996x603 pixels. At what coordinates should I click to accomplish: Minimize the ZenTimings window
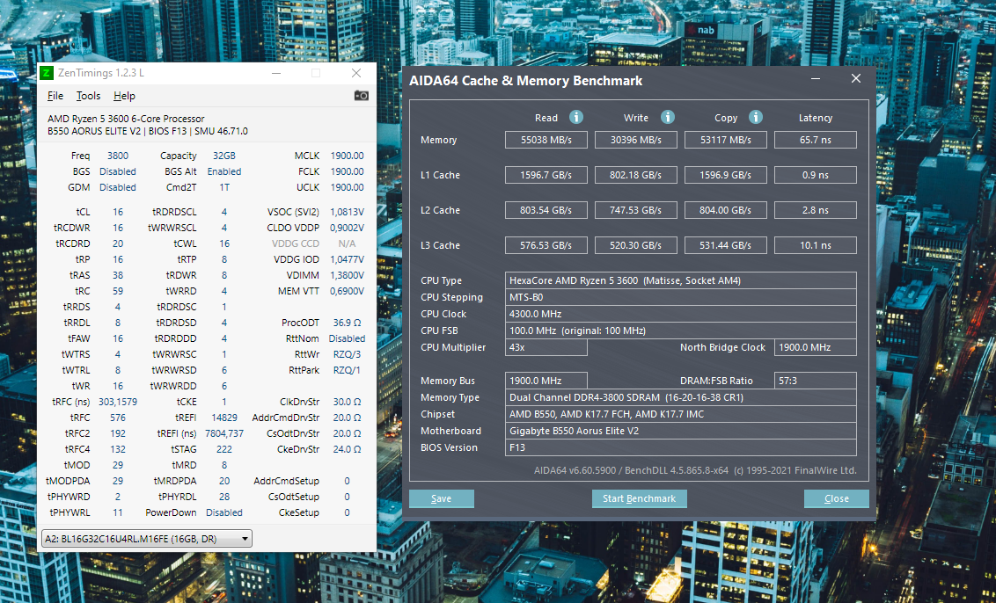[277, 73]
